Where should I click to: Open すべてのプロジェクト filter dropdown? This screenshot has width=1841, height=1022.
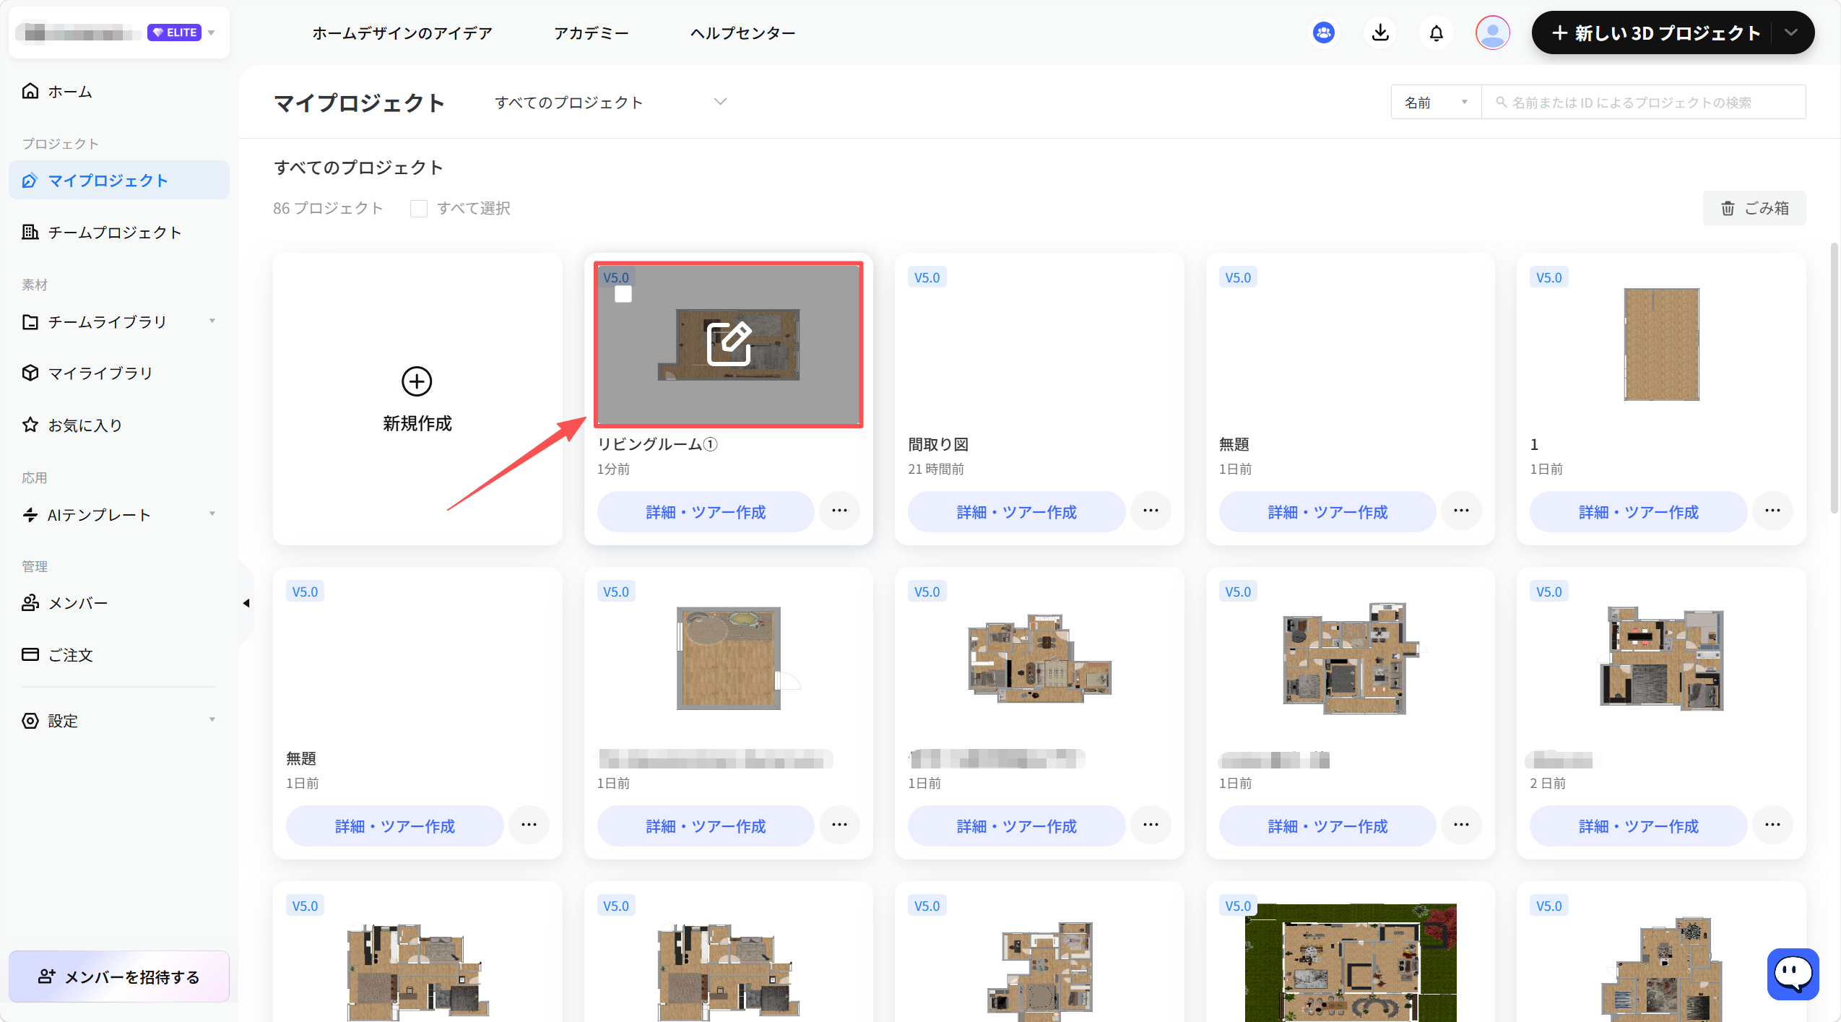[610, 103]
